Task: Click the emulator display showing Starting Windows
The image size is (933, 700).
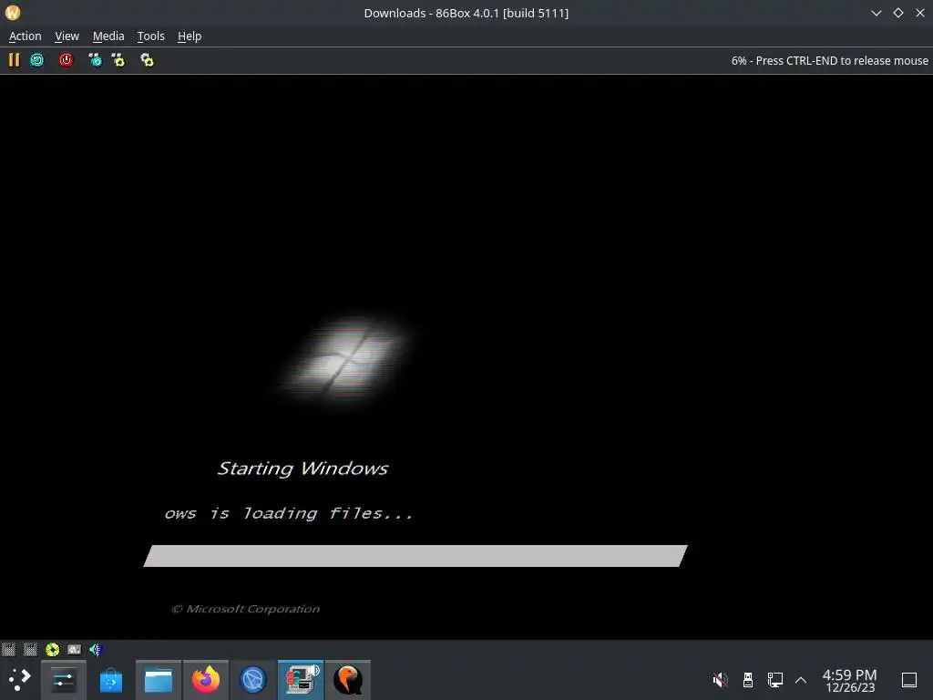Action: pos(466,357)
